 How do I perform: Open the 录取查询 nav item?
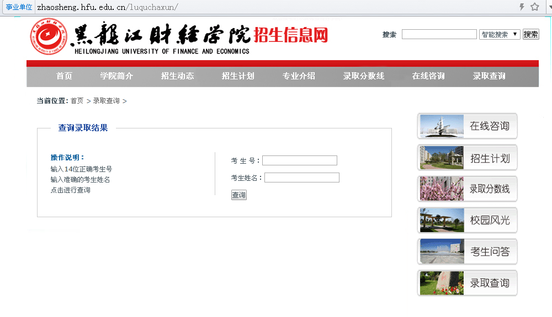pyautogui.click(x=489, y=76)
